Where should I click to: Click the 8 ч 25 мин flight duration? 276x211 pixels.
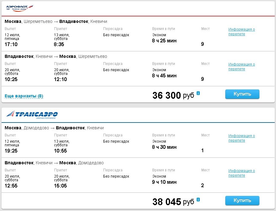click(164, 41)
